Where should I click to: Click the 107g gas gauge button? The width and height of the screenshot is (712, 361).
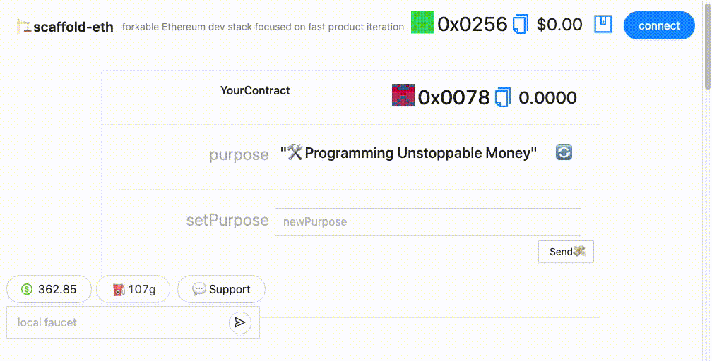tap(133, 289)
